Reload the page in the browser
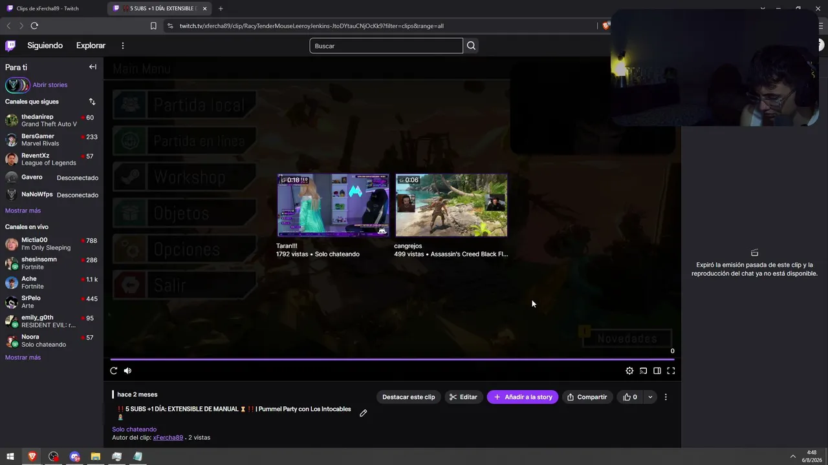The width and height of the screenshot is (828, 465). click(34, 26)
